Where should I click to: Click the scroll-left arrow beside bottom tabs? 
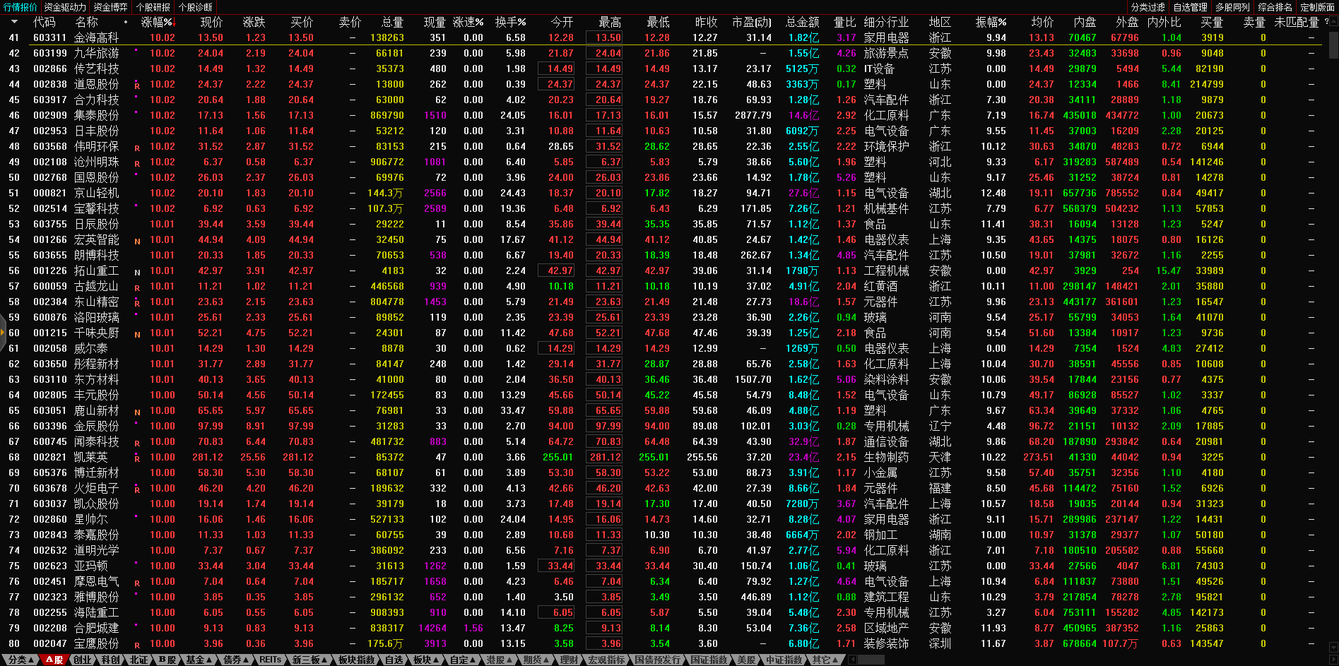tap(853, 660)
